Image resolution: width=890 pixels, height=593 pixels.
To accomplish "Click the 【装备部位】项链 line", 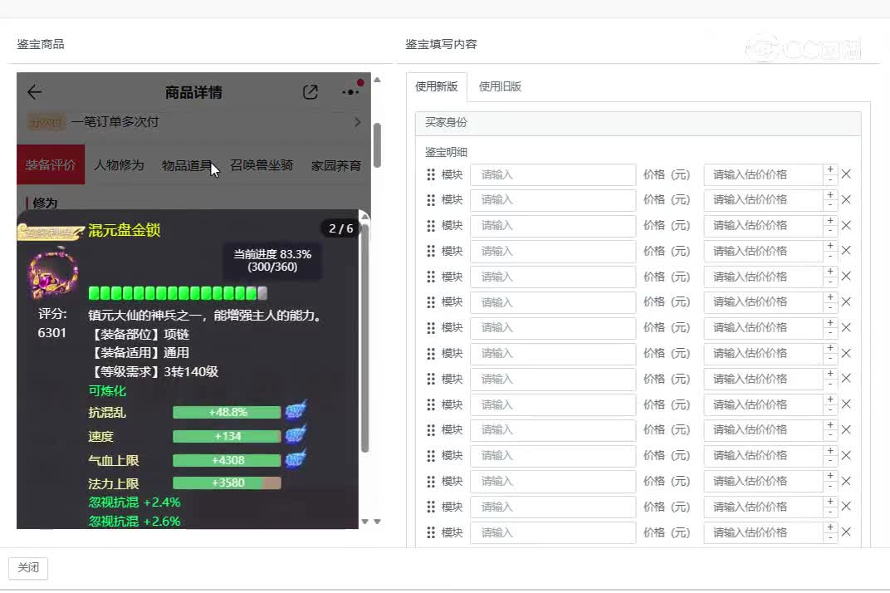I will click(x=139, y=334).
